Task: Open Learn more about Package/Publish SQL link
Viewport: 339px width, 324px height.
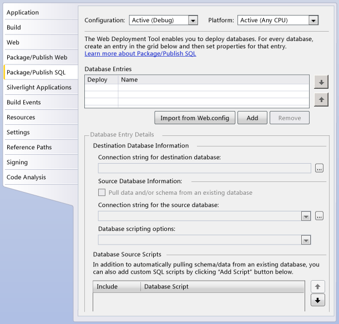Action: click(x=140, y=54)
